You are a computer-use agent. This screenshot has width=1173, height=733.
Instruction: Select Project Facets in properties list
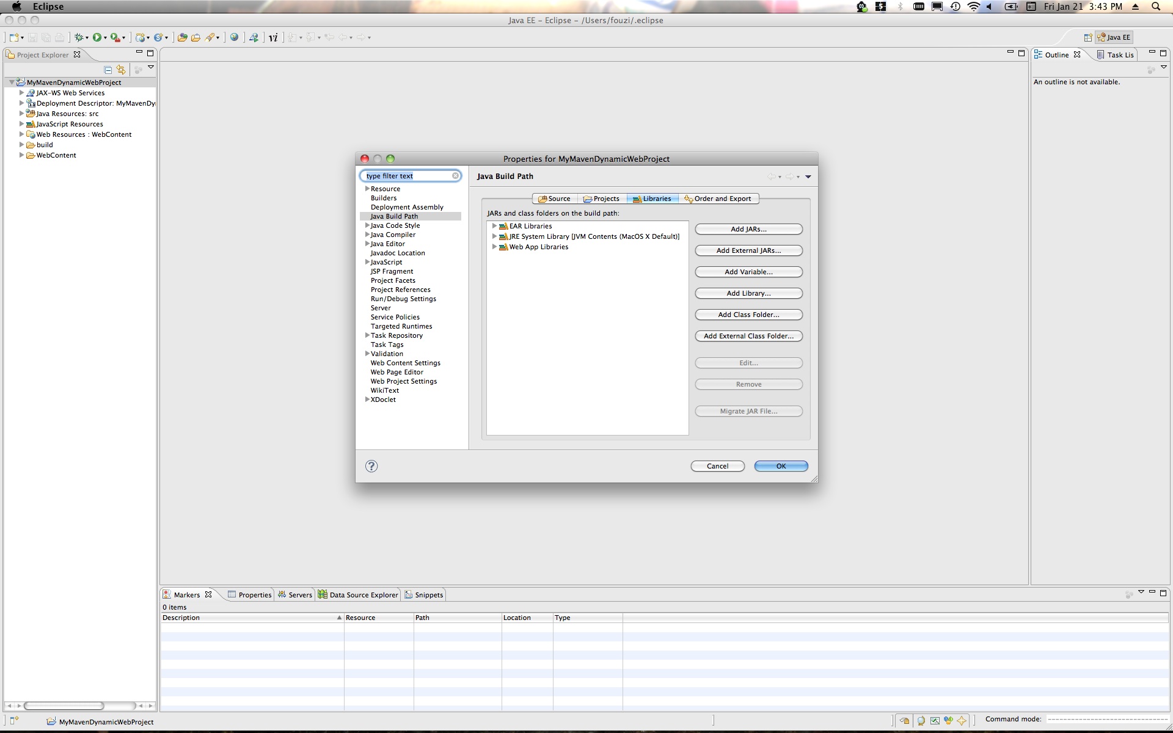[x=393, y=280]
